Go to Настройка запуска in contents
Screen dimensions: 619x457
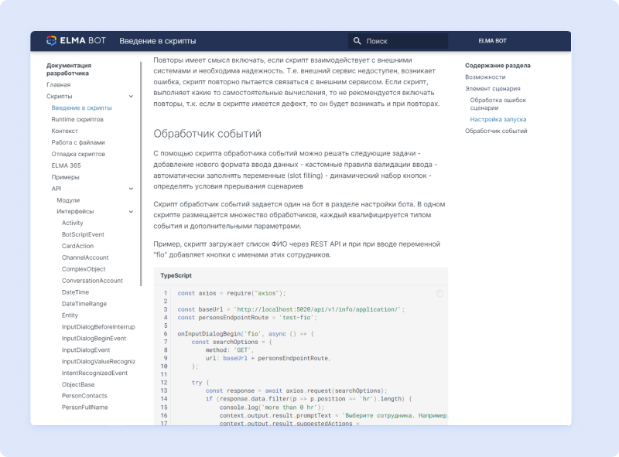coord(498,120)
